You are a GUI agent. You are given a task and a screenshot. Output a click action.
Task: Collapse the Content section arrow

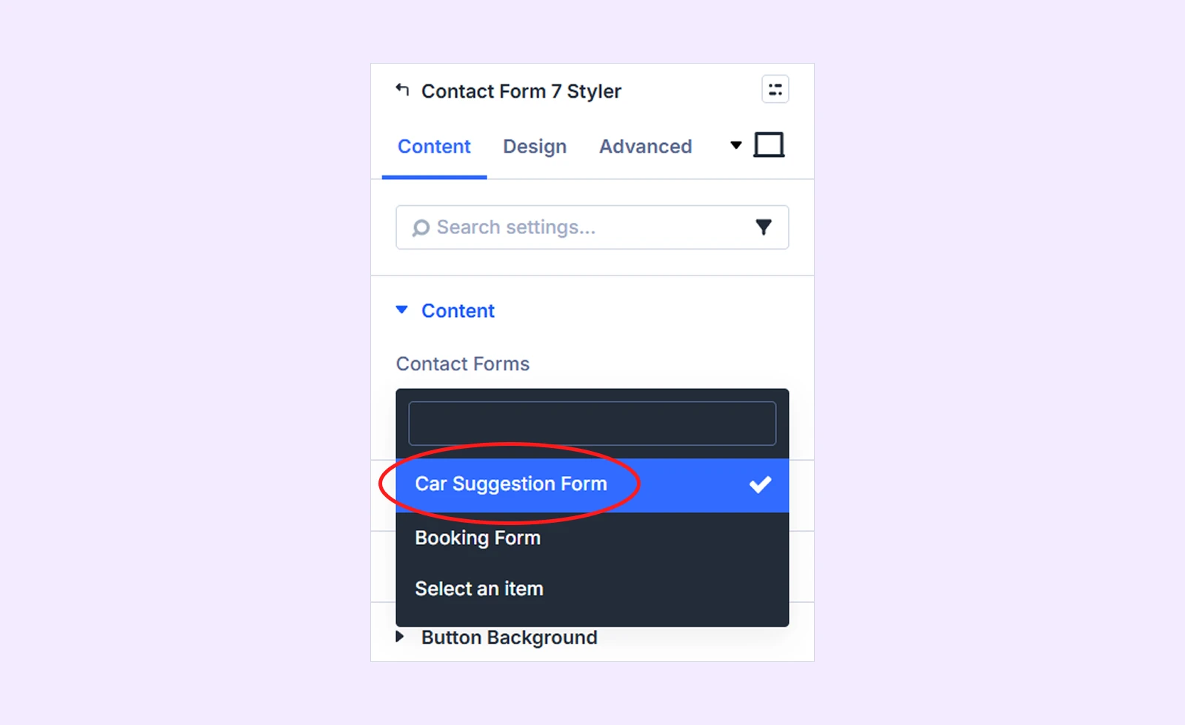point(401,310)
